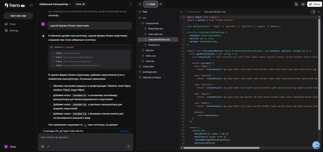Image resolution: width=323 pixels, height=152 pixels.
Task: Click the send message arrow button
Action: pyautogui.click(x=128, y=146)
